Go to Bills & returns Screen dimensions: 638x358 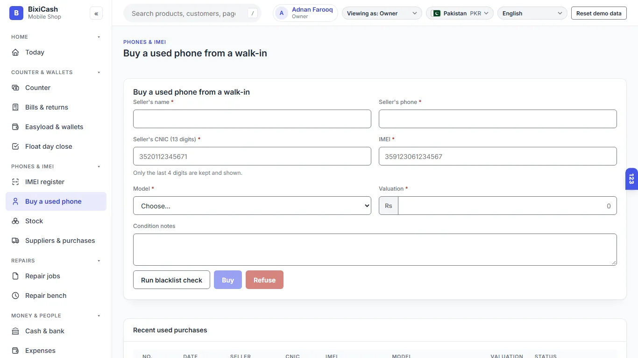click(x=56, y=107)
